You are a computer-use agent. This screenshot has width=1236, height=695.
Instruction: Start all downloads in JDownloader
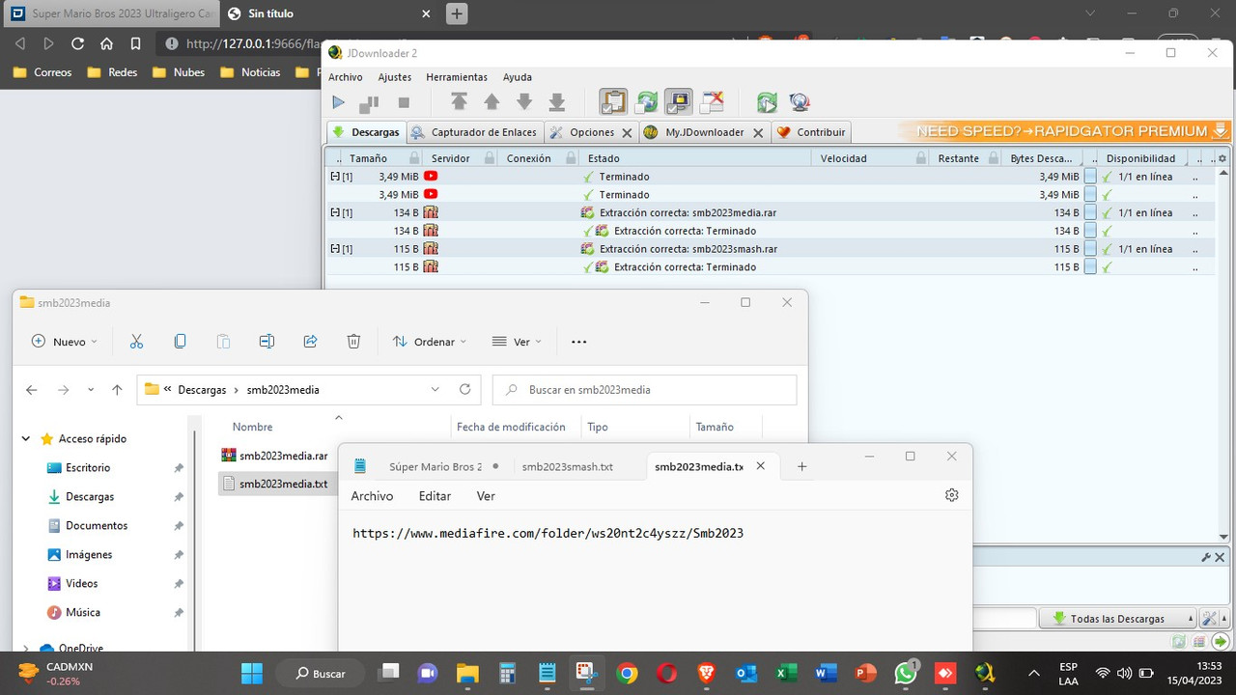(338, 102)
